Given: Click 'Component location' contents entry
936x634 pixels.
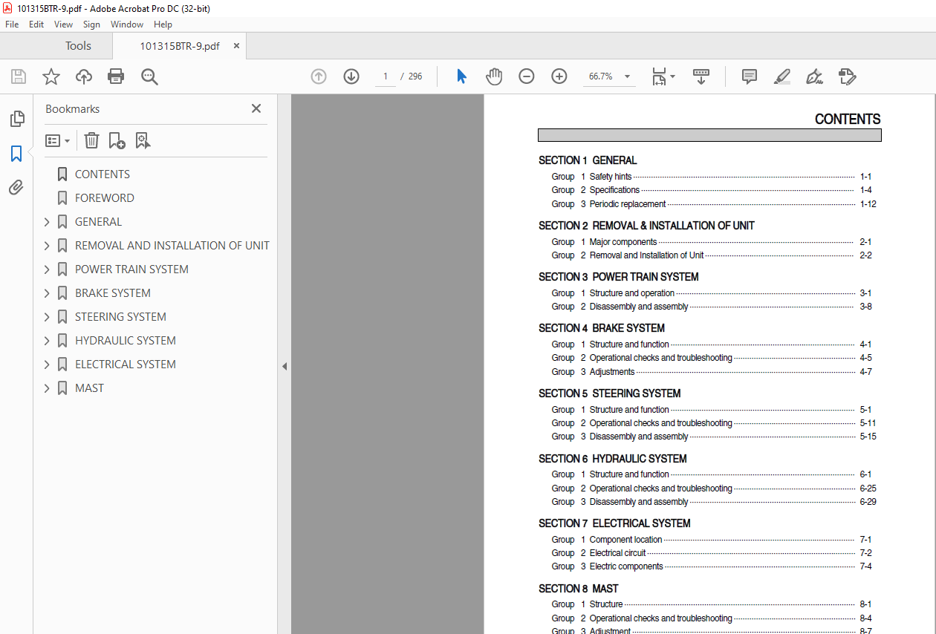Looking at the screenshot, I should coord(626,540).
